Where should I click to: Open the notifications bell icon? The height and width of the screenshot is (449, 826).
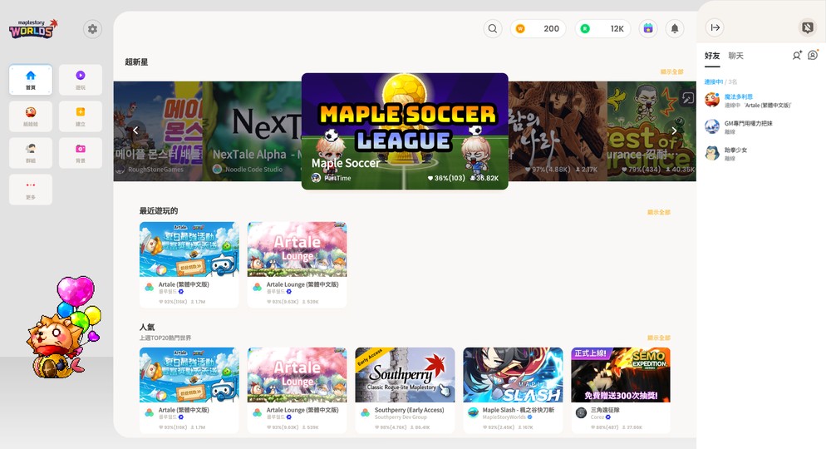click(x=675, y=29)
